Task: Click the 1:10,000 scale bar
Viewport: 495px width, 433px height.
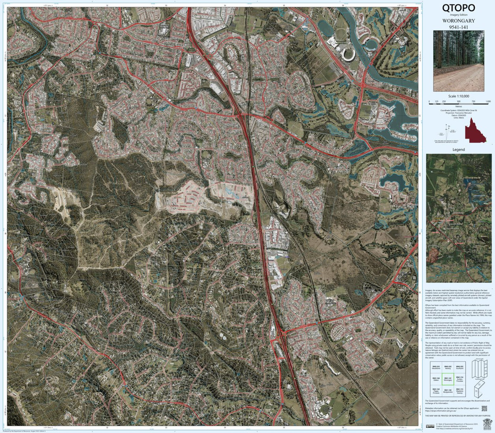Action: coord(459,104)
